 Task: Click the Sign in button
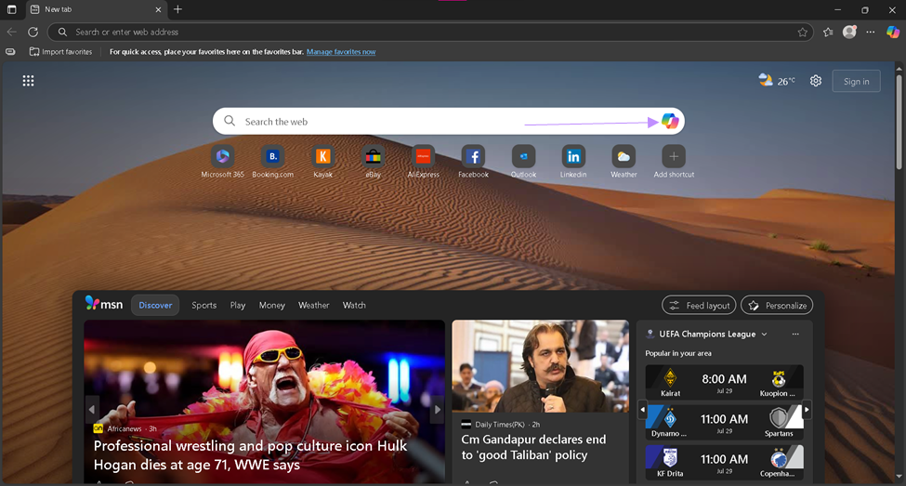click(x=856, y=82)
